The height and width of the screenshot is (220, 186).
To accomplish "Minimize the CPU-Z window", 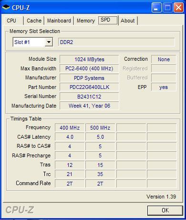I will 156,8.
